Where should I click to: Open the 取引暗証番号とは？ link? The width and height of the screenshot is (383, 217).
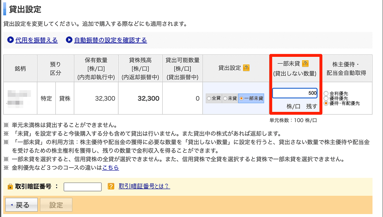click(144, 186)
